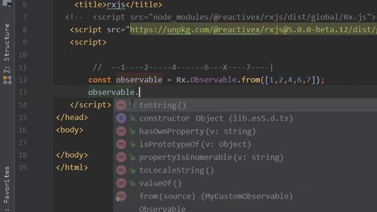Screen dimensions: 377x212
Task: Click the closing script tag on line 14
Action: (90, 105)
